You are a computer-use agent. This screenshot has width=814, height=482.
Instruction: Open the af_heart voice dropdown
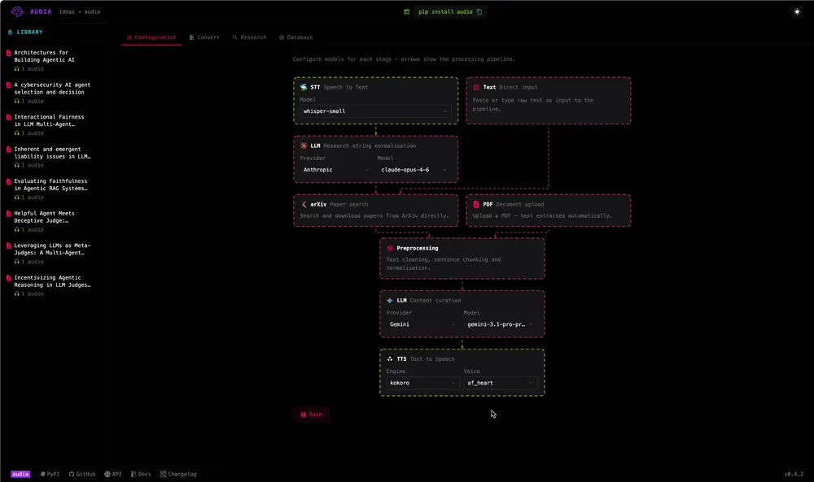500,383
